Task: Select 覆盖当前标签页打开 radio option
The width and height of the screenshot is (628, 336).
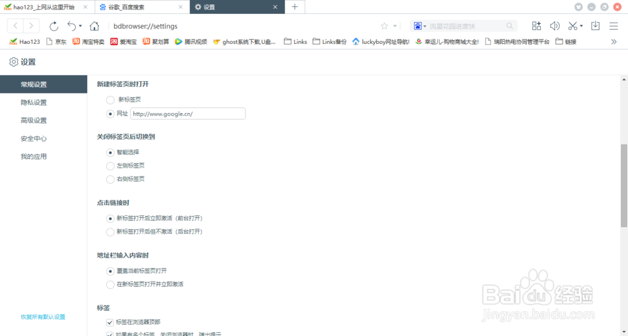Action: click(x=110, y=271)
